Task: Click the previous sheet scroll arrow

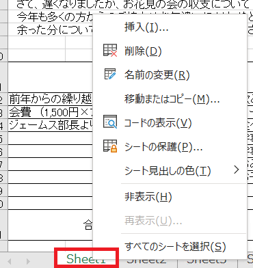Action: (x=10, y=261)
